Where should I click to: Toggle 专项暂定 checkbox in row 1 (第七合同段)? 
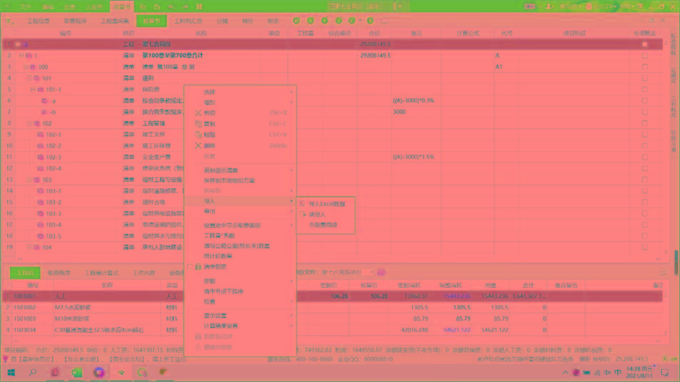(x=645, y=44)
